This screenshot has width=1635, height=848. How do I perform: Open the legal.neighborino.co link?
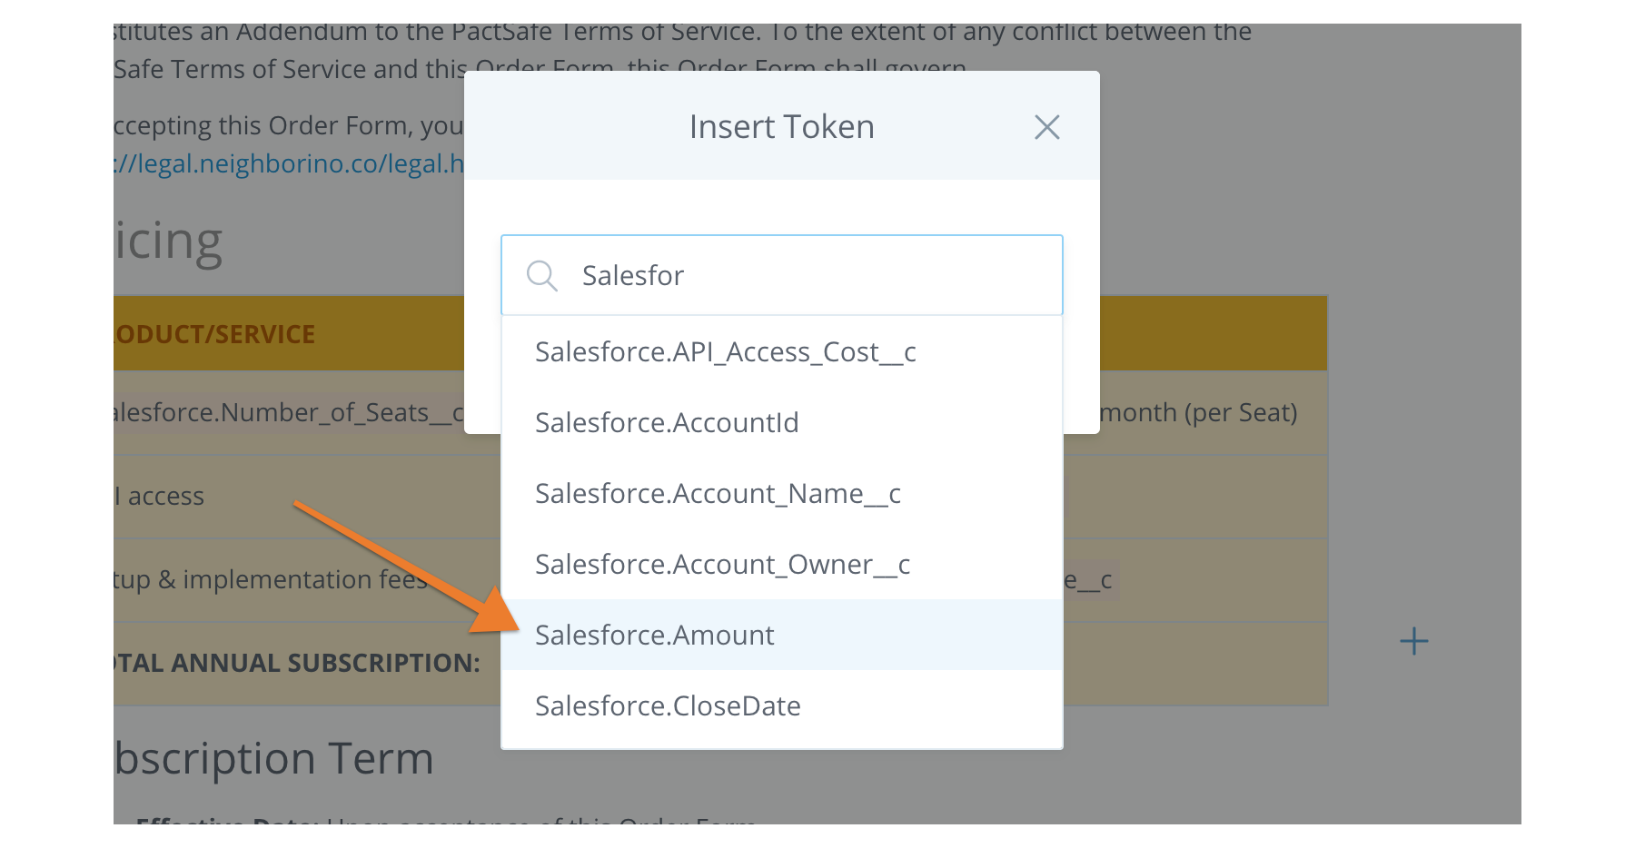click(289, 163)
